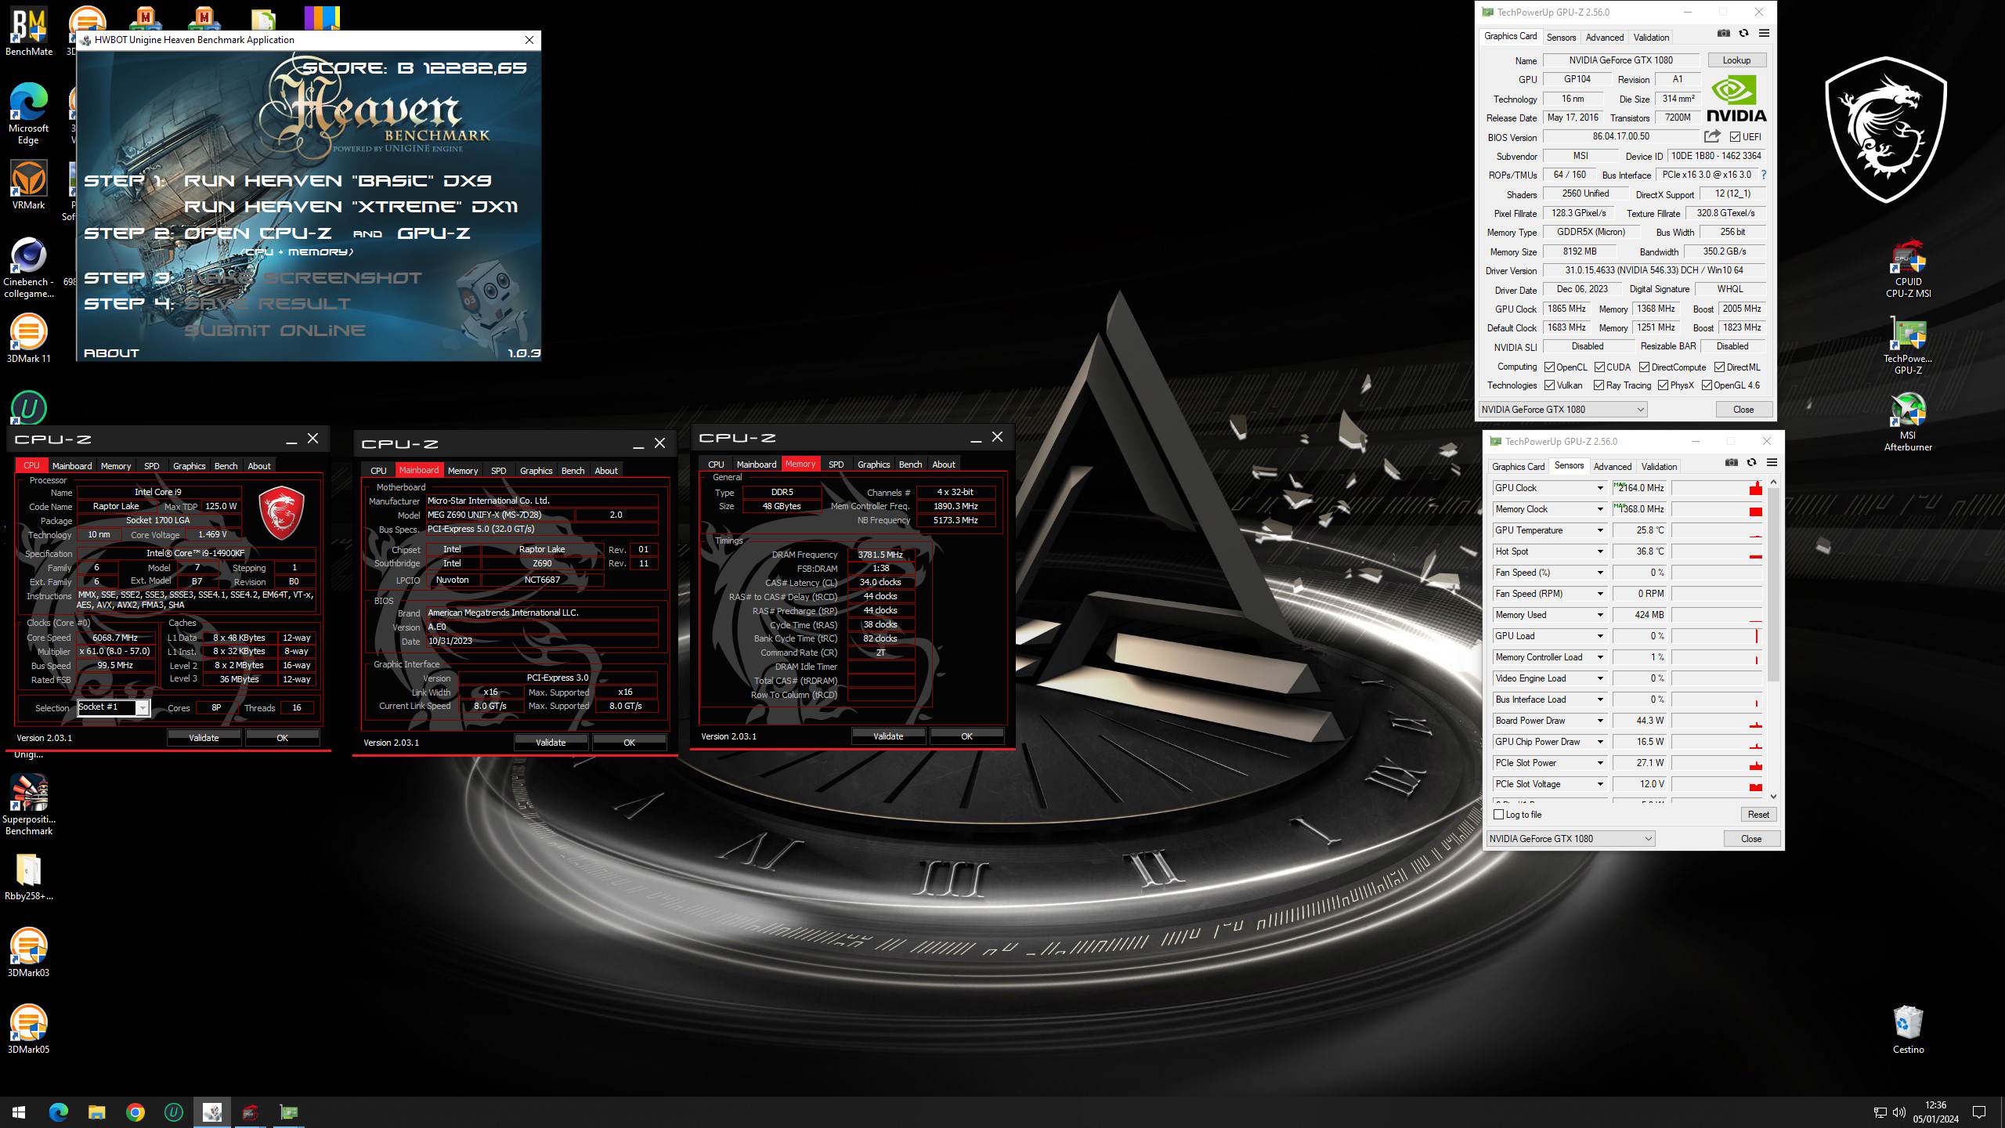
Task: Toggle the PhysX checkbox
Action: (1663, 385)
